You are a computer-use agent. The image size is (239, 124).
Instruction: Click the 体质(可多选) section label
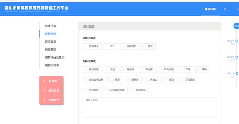(89, 38)
